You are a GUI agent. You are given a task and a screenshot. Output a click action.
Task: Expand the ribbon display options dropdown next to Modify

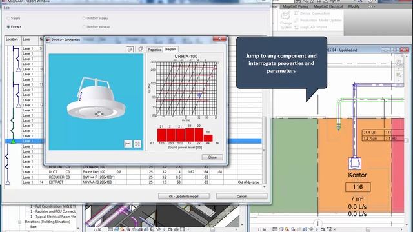(x=371, y=6)
